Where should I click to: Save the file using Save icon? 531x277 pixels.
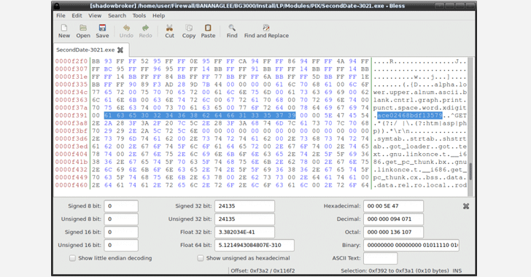coord(102,28)
